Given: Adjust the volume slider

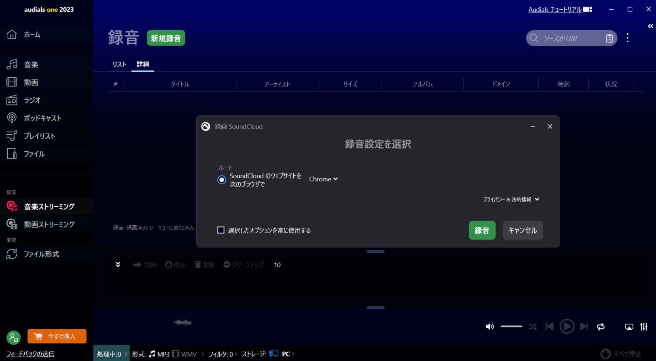Looking at the screenshot, I should 511,327.
